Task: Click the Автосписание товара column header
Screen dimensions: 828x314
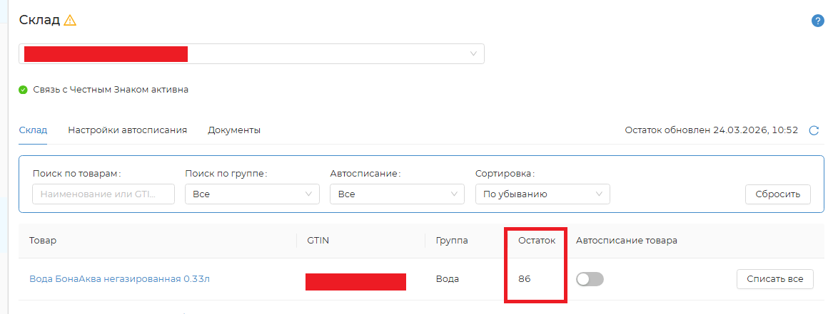Action: [626, 241]
